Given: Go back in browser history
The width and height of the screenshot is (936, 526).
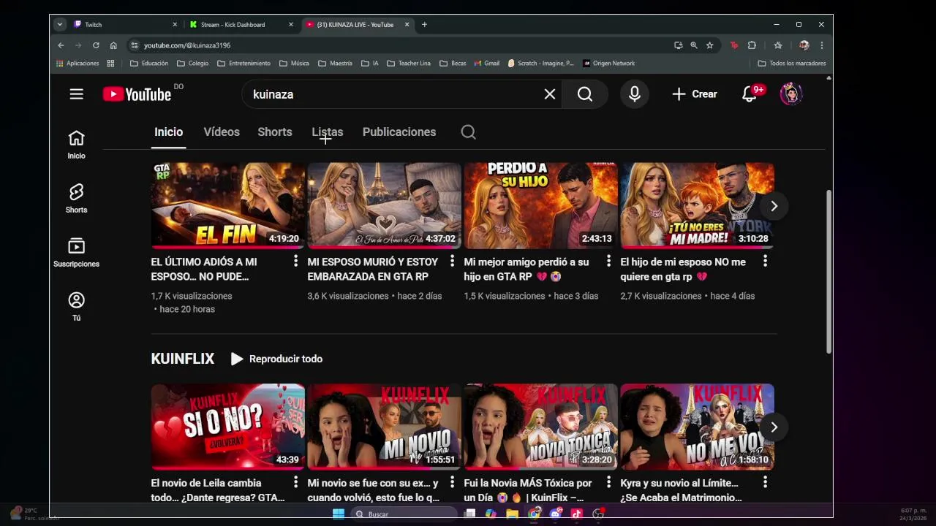Looking at the screenshot, I should point(61,45).
